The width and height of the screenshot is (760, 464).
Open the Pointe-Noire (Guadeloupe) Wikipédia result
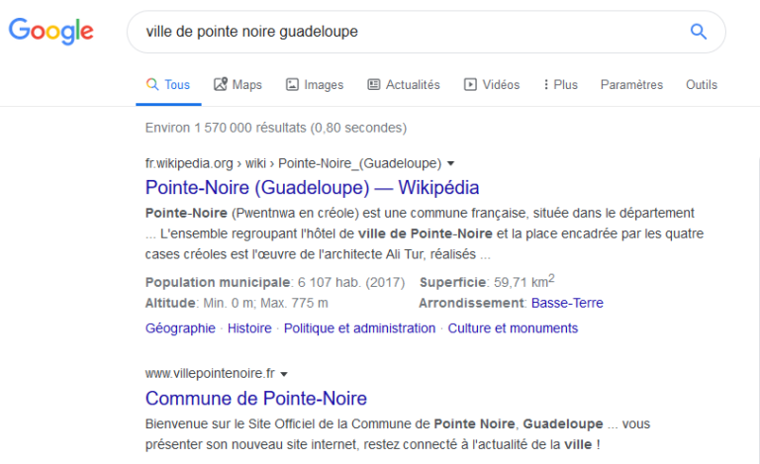pyautogui.click(x=312, y=187)
